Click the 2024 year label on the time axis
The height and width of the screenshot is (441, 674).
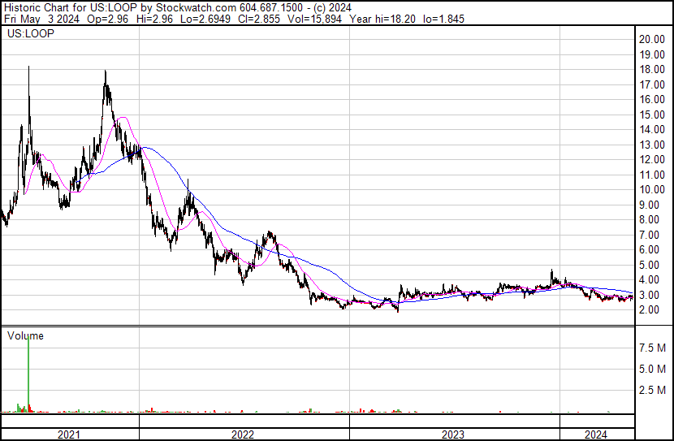click(x=596, y=435)
